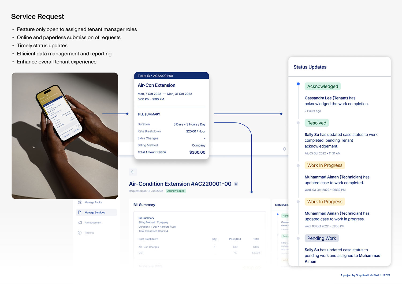402x284 pixels.
Task: Click the Greydient Lab project credit link
Action: pyautogui.click(x=365, y=275)
